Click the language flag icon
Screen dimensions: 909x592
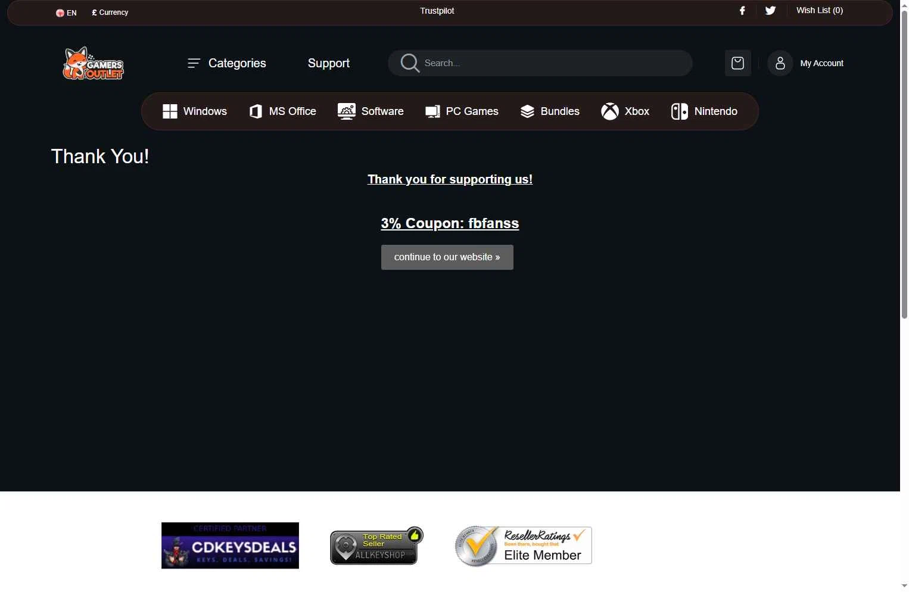tap(60, 13)
